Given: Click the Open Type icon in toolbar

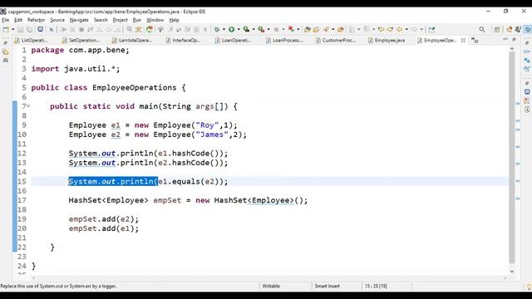Looking at the screenshot, I should click(308, 30).
